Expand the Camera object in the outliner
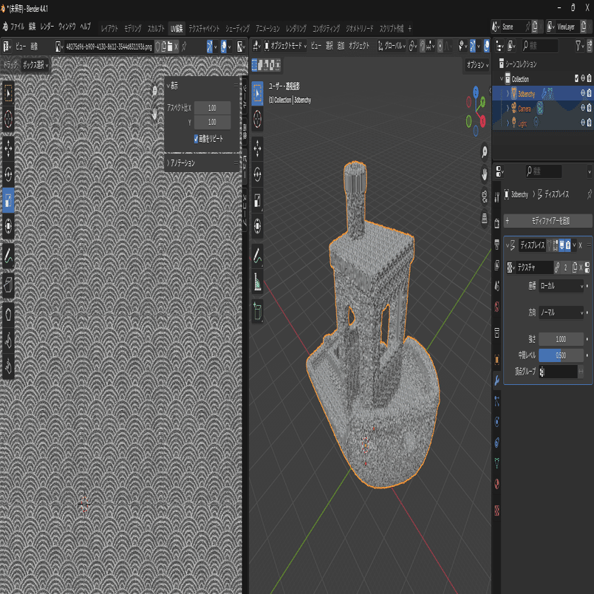The height and width of the screenshot is (594, 594). pos(508,109)
